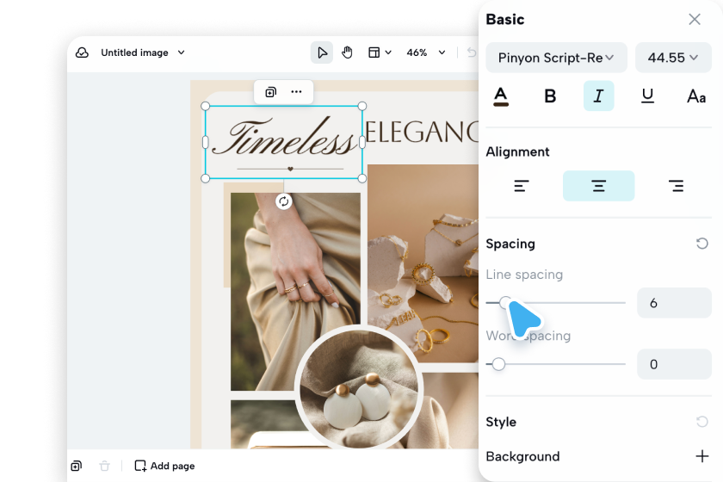
Task: Align text to the left
Action: pos(522,186)
